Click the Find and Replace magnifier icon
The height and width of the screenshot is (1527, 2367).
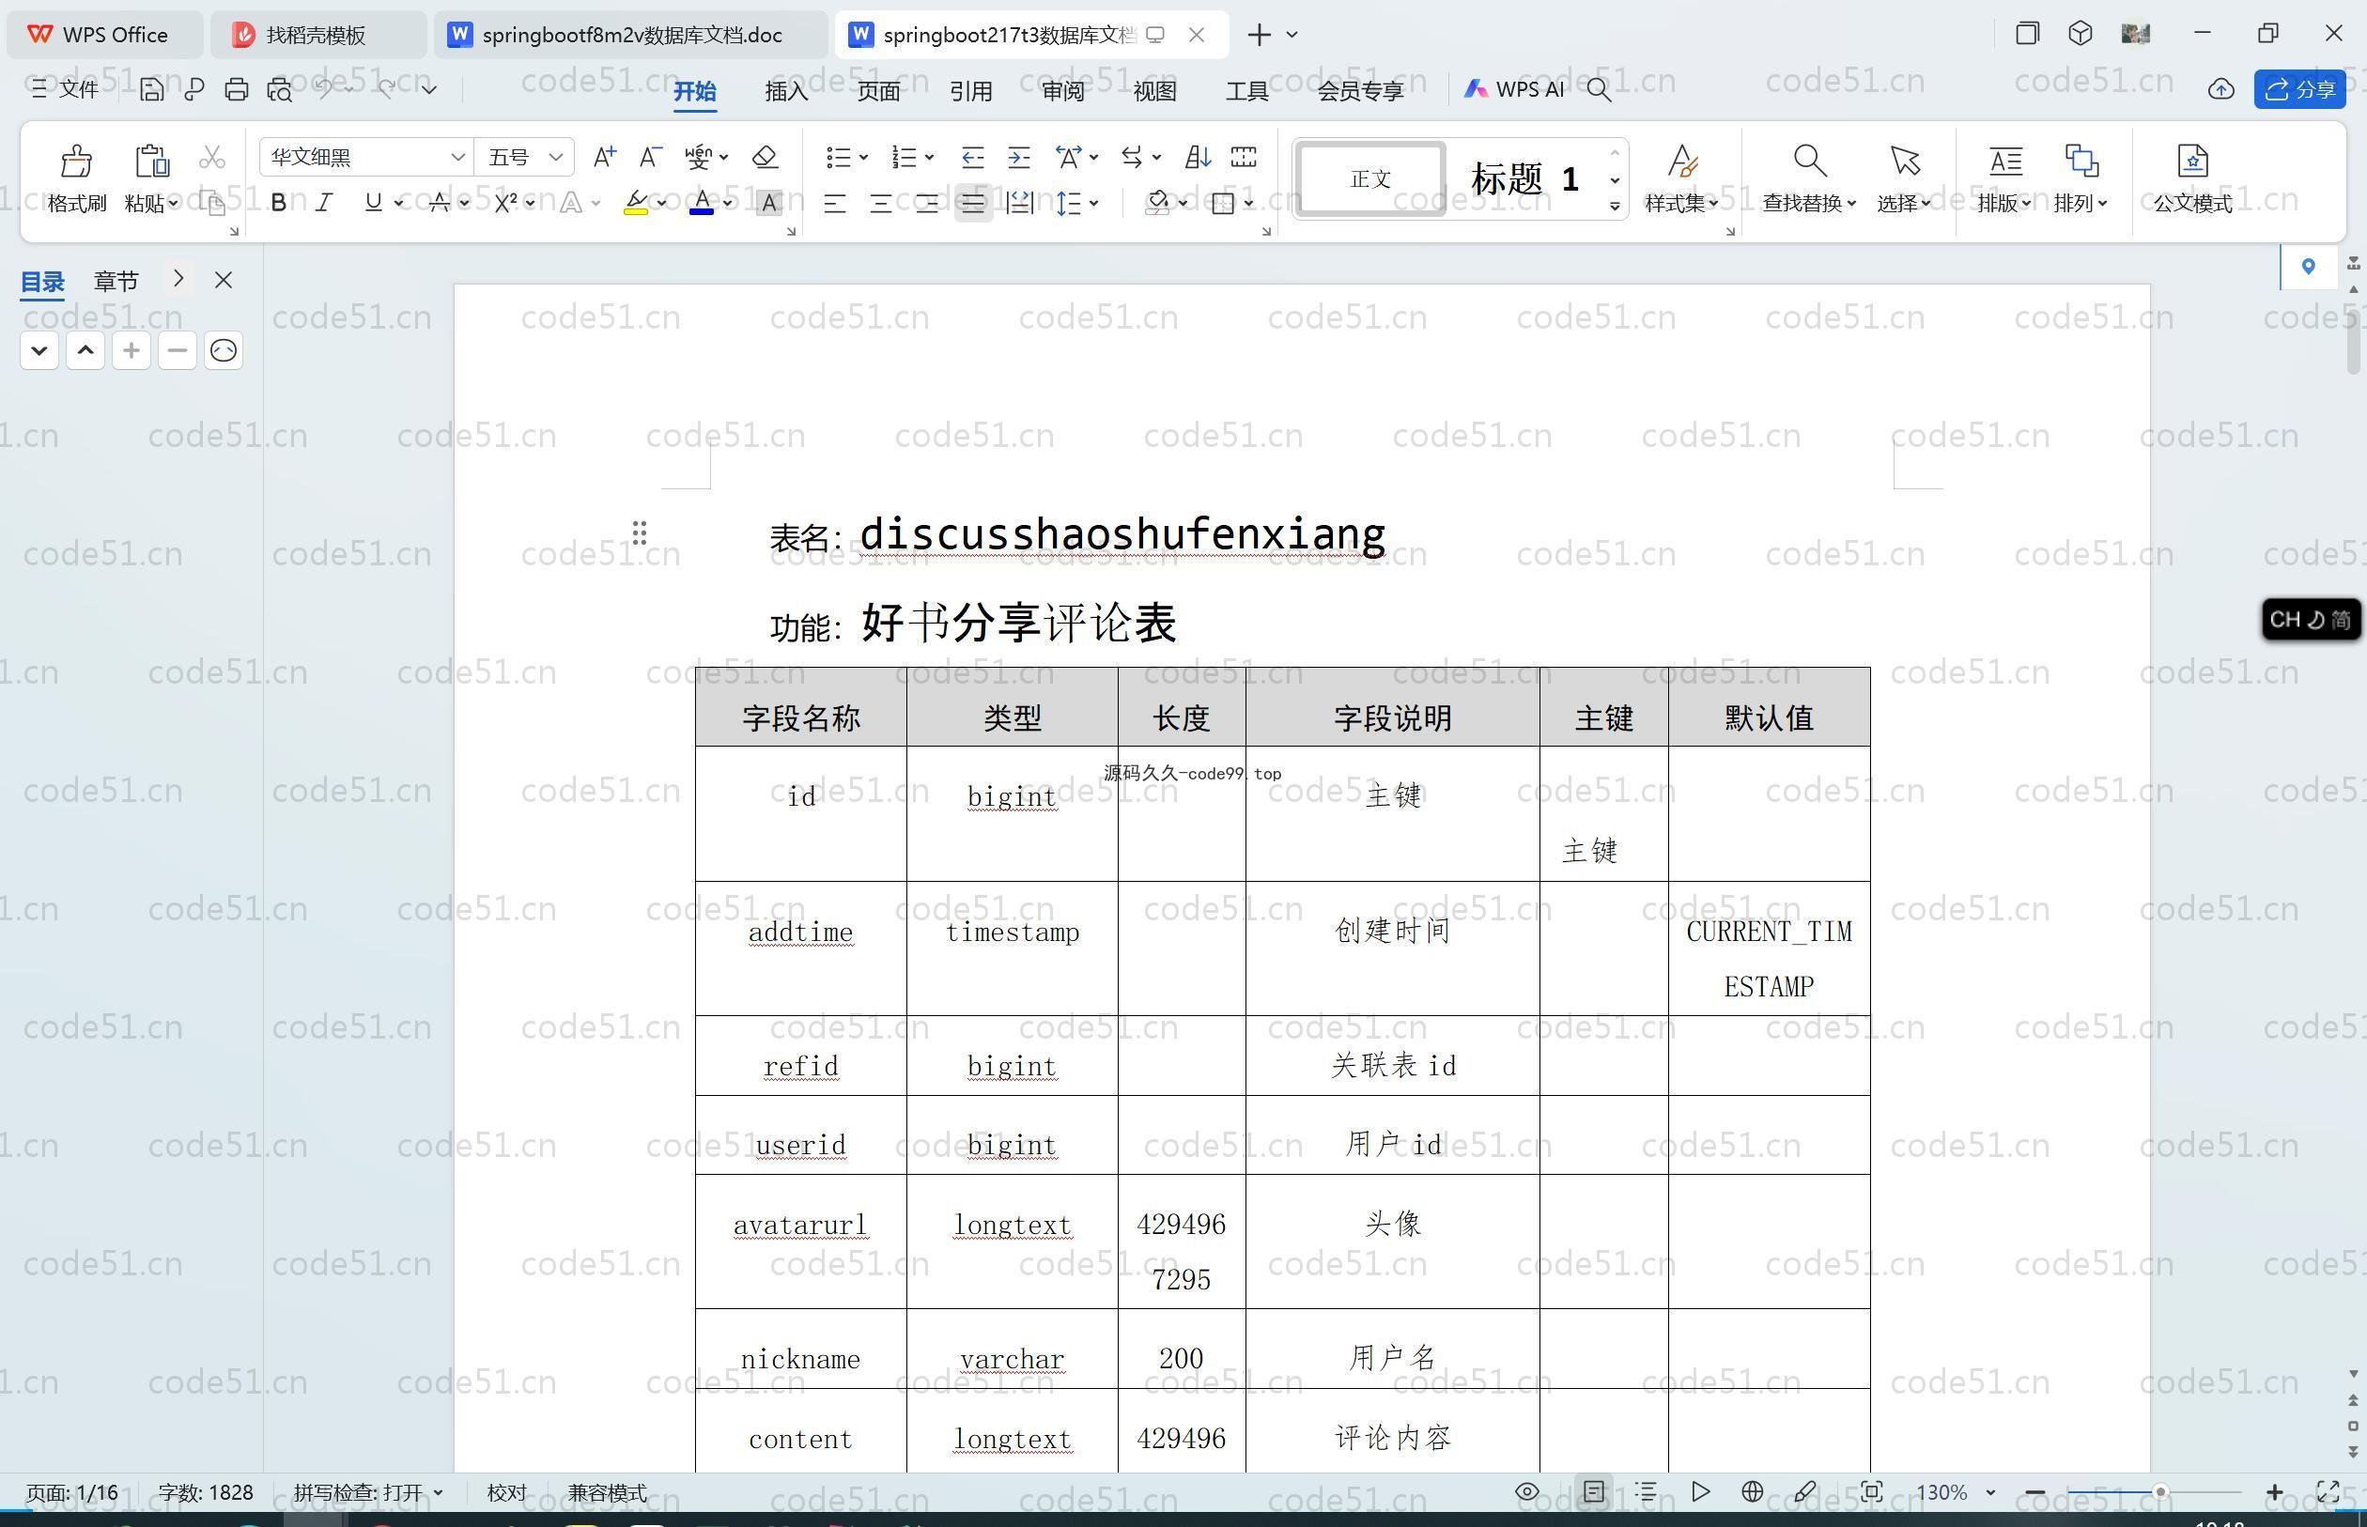[x=1810, y=161]
